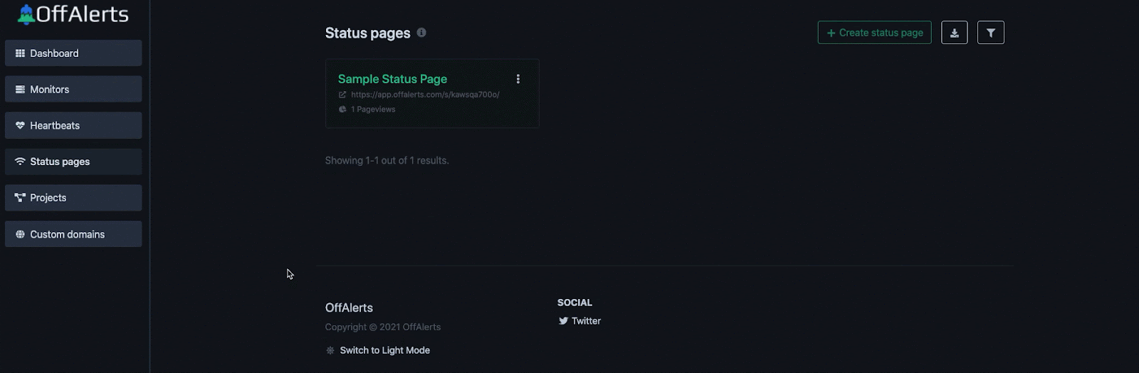Viewport: 1139px width, 373px height.
Task: Open the Twitter social link
Action: 586,321
